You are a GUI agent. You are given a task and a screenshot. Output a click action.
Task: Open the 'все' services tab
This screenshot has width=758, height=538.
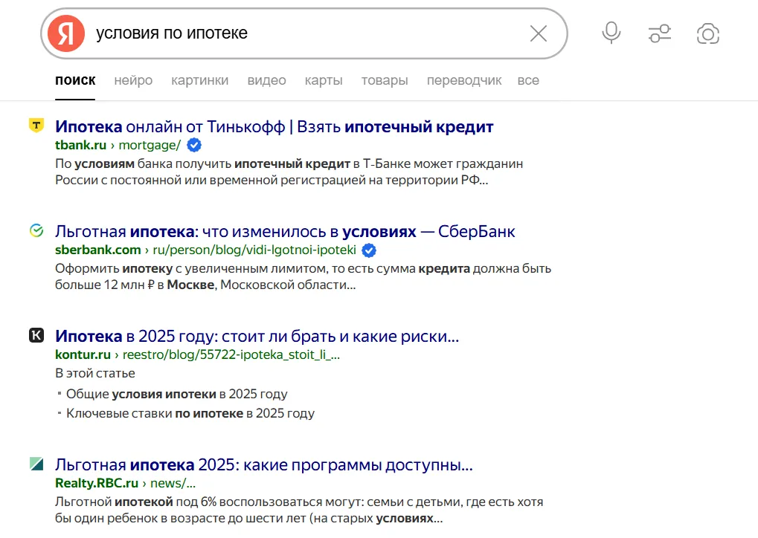528,80
